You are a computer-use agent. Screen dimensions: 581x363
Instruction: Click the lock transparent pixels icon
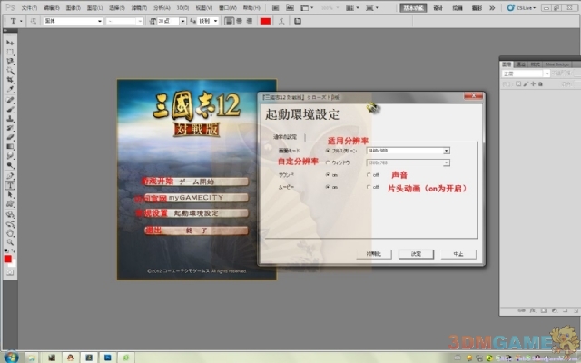(518, 84)
